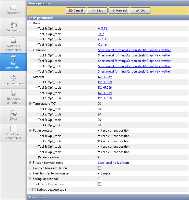Click Tool 1 temperature value field
Image resolution: width=189 pixels, height=200 pixels.
coord(99,109)
